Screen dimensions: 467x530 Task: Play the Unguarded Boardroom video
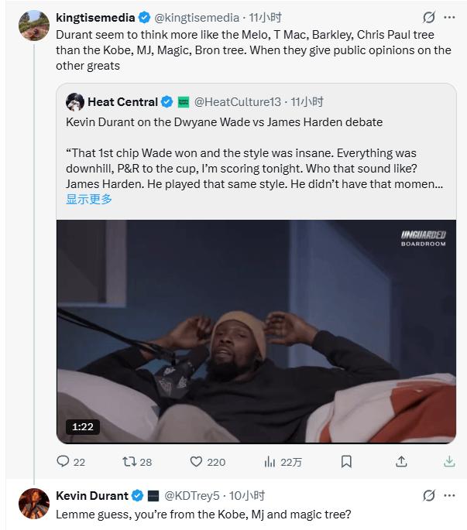click(256, 331)
